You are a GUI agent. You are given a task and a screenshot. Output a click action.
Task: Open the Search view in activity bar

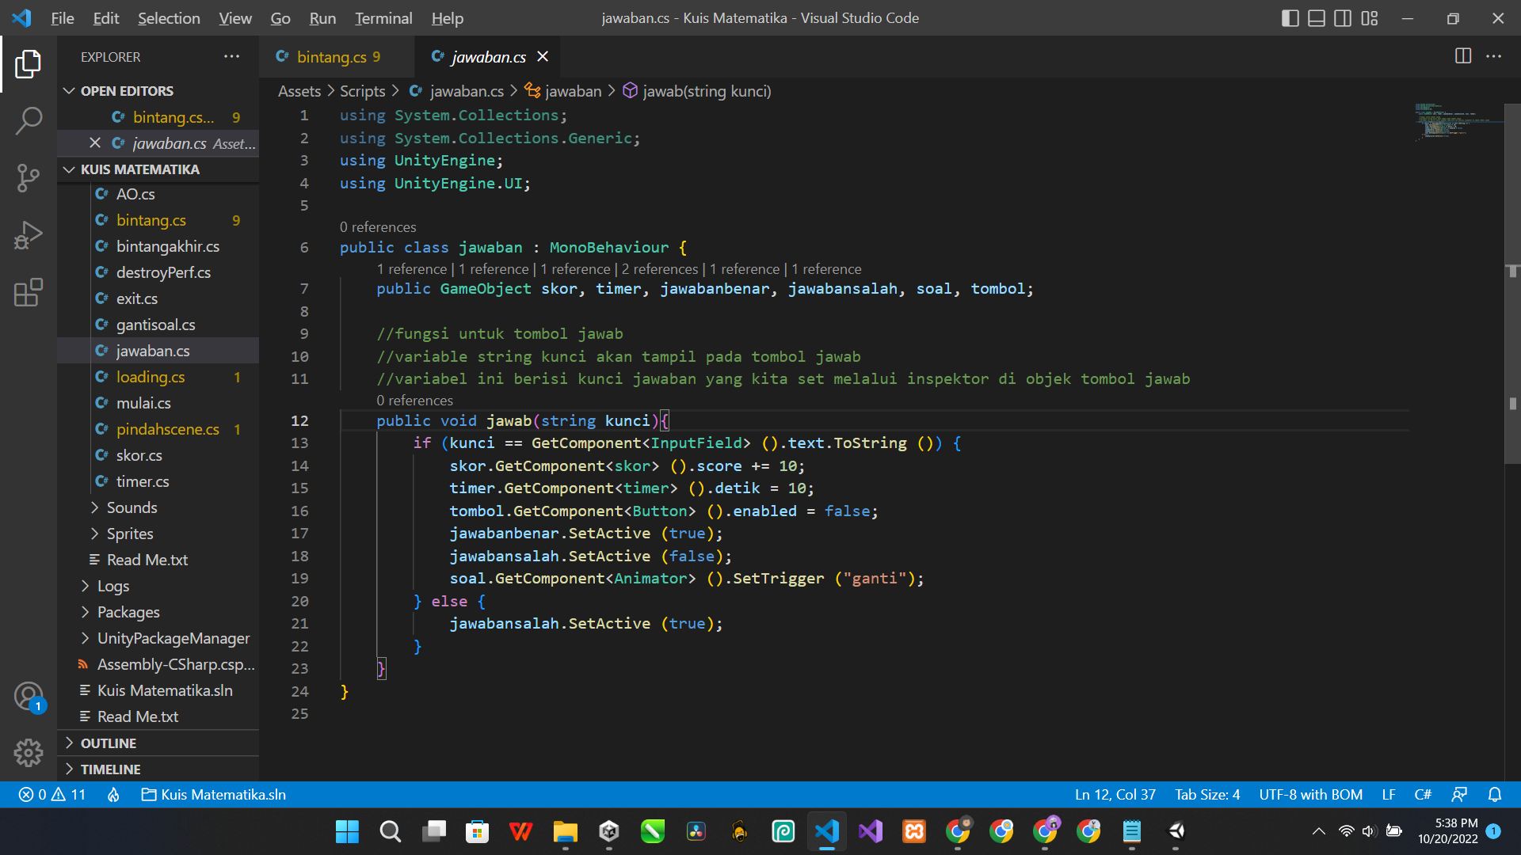click(29, 121)
